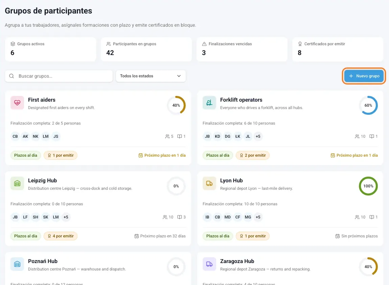
Task: Open the Leipzig Hub group title
Action: click(x=42, y=181)
